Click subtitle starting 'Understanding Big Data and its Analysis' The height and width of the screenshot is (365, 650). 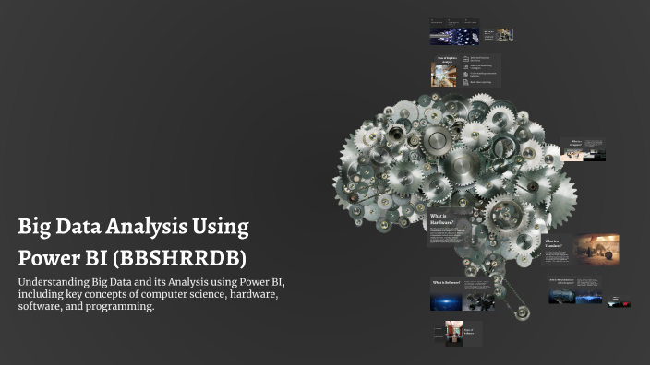coord(151,294)
